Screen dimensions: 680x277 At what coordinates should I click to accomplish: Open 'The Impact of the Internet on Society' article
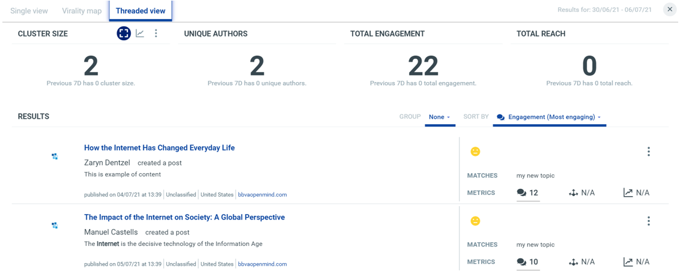tap(184, 217)
